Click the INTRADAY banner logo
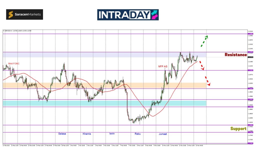Image resolution: width=256 pixels, height=147 pixels. click(x=128, y=15)
